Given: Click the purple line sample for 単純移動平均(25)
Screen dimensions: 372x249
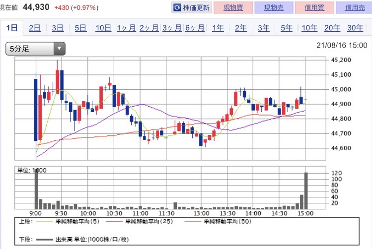Looking at the screenshot, I should [114, 222].
